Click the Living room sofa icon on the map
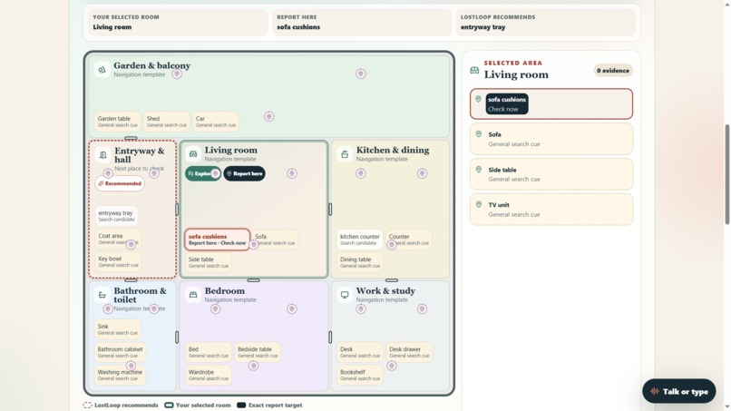 click(x=193, y=154)
